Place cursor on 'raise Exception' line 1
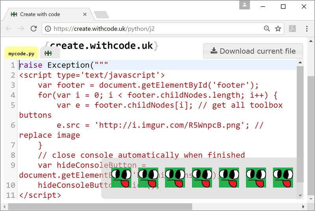 (x=63, y=65)
